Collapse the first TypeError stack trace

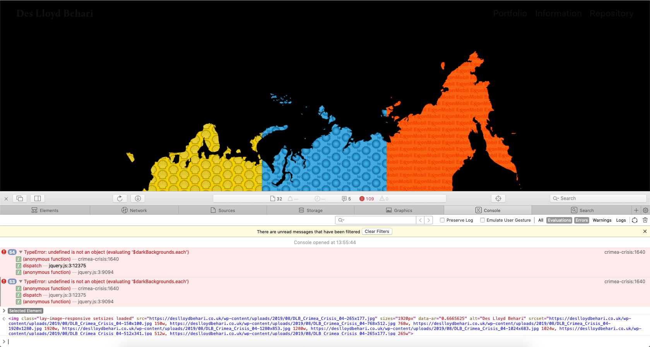pyautogui.click(x=21, y=252)
